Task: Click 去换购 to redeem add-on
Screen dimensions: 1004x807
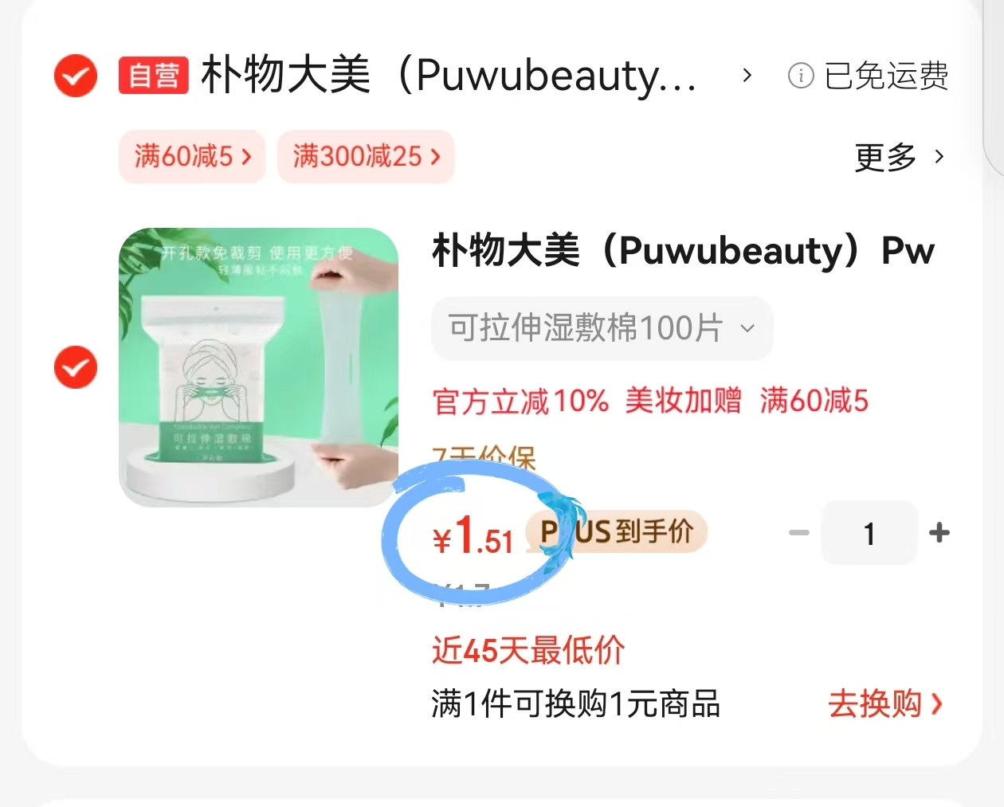Action: coord(885,704)
